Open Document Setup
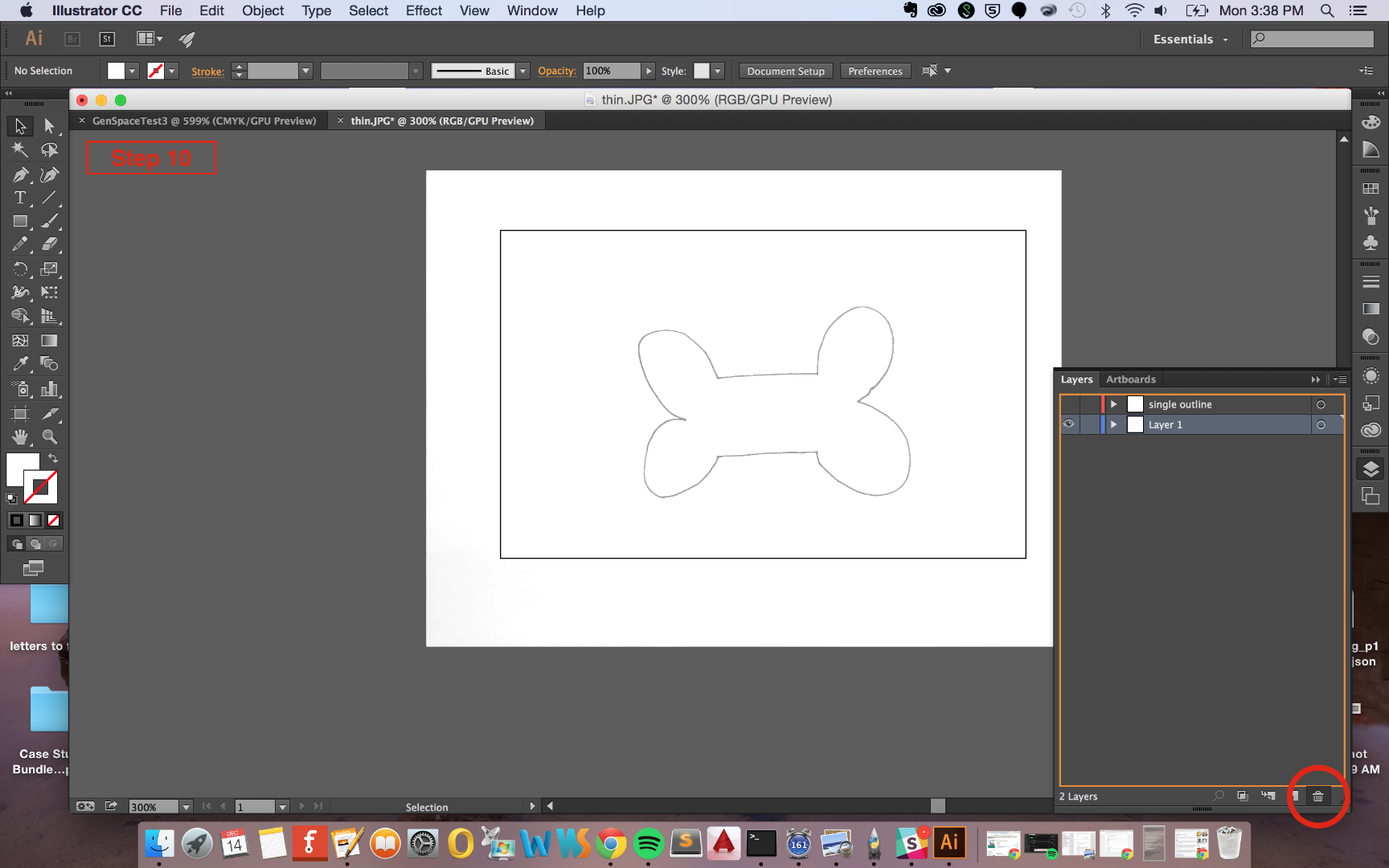The image size is (1389, 868). click(785, 71)
